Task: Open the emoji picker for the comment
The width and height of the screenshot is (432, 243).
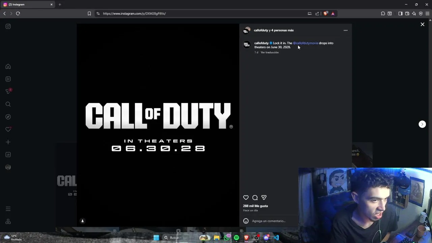Action: [246, 221]
